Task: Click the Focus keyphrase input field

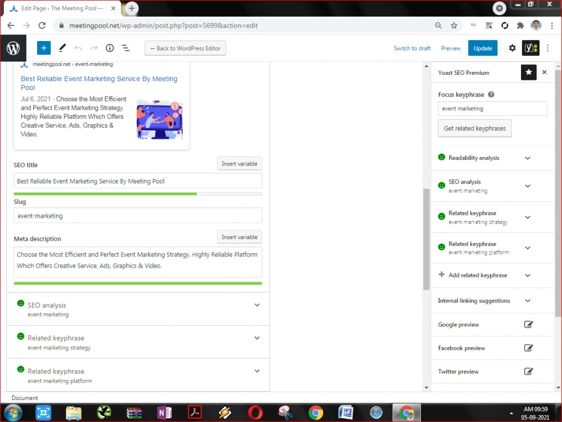Action: click(x=492, y=109)
